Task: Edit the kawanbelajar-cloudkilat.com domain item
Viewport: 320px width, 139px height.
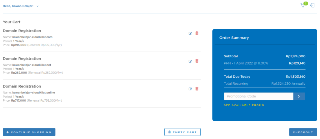Action: click(x=190, y=33)
